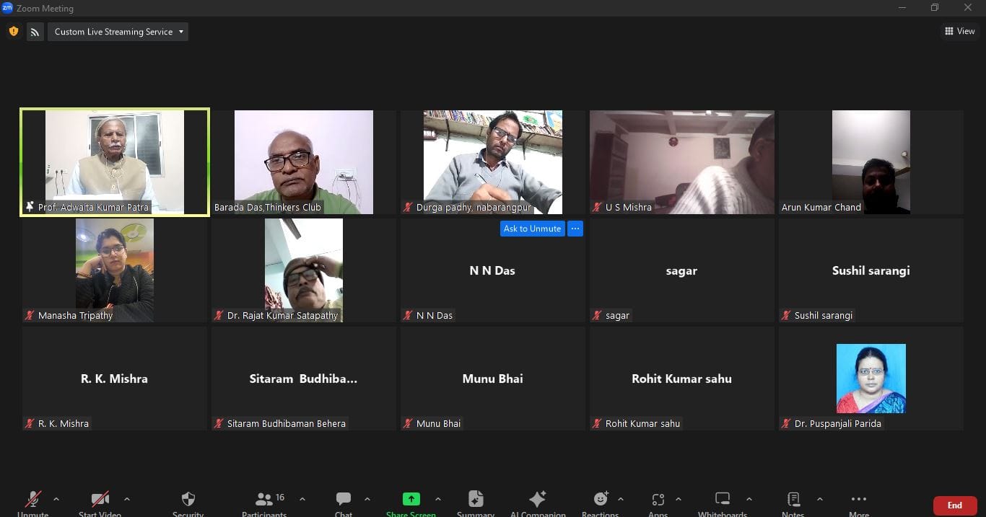Viewport: 986px width, 517px height.
Task: Click the green Share Screen icon
Action: pos(411,500)
